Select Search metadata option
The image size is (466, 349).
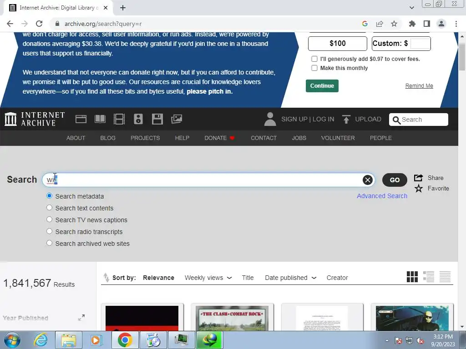point(49,196)
